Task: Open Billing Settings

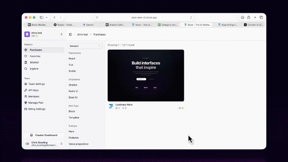Action: click(x=44, y=109)
